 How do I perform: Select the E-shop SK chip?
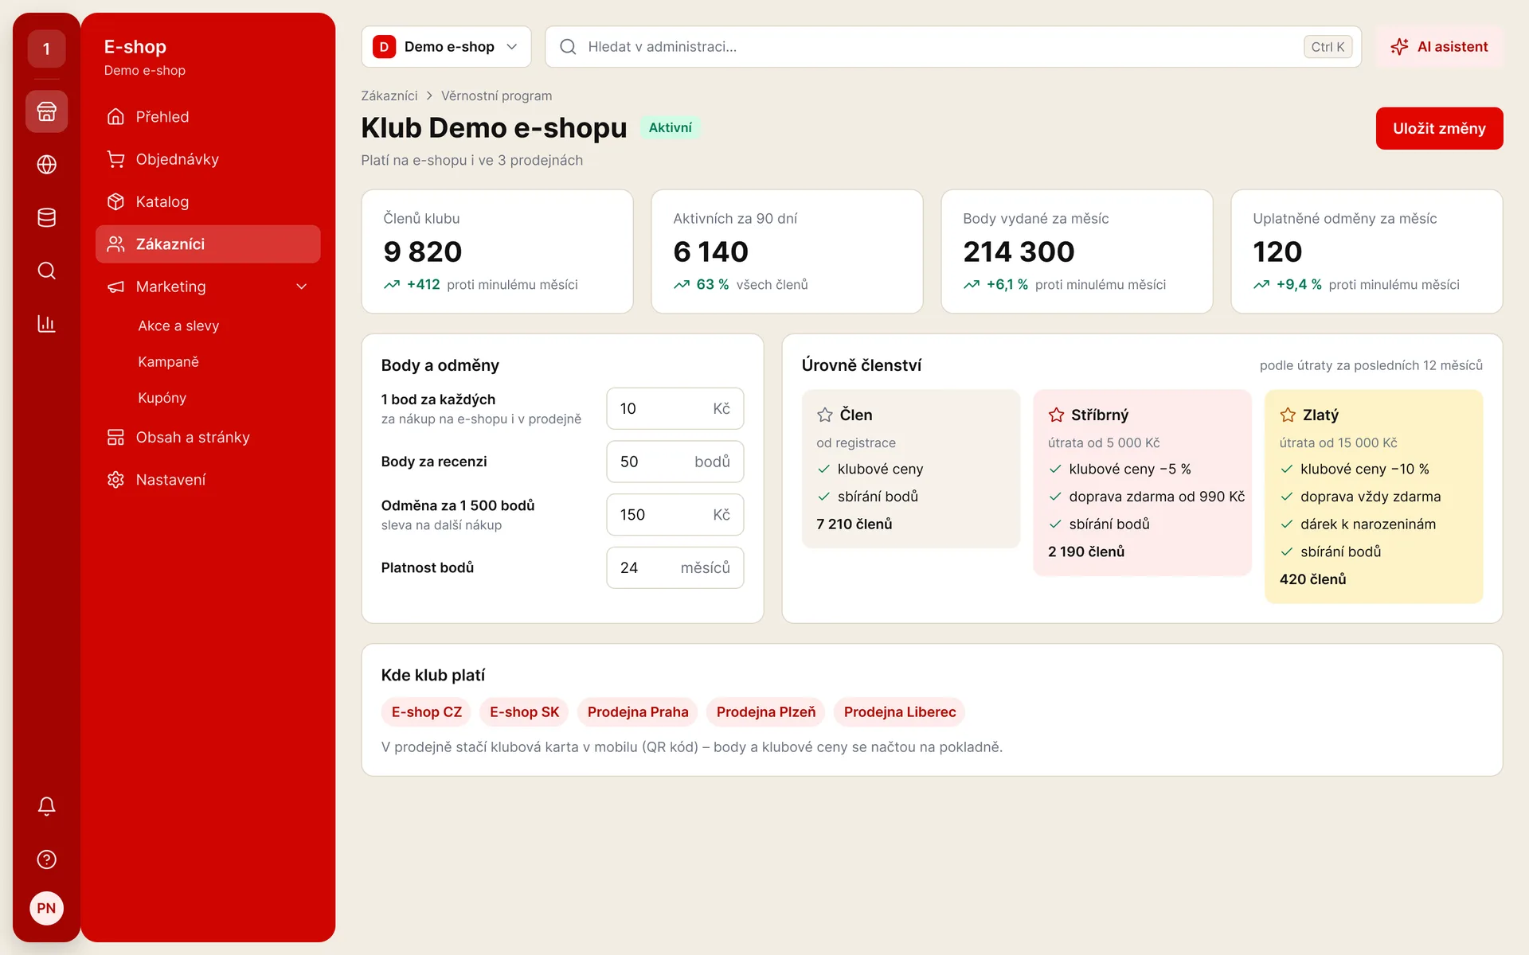(x=524, y=712)
